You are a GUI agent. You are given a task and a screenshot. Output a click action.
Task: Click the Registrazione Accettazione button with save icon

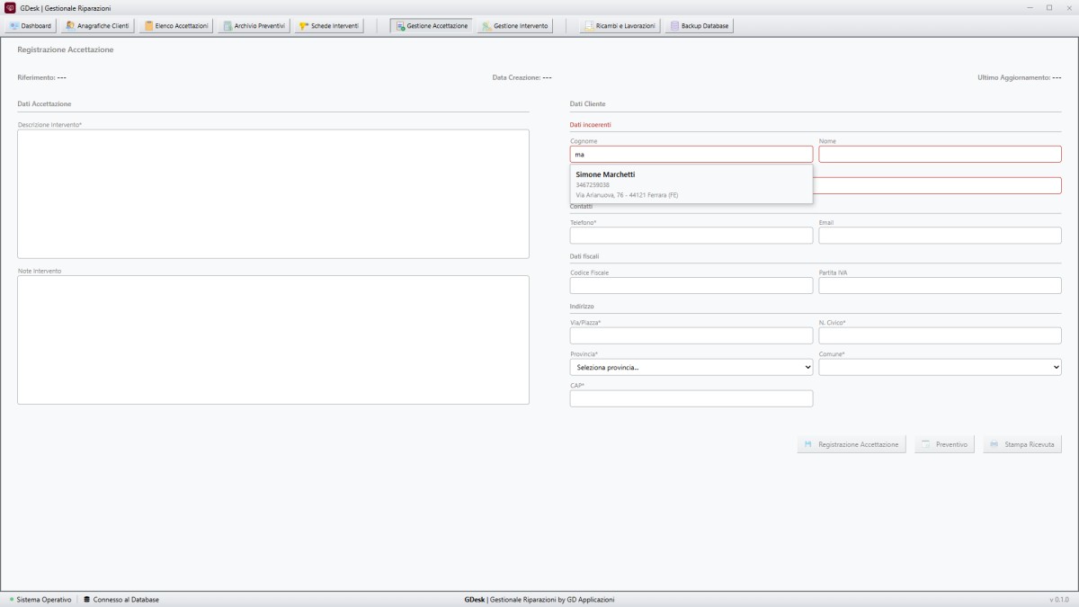851,444
